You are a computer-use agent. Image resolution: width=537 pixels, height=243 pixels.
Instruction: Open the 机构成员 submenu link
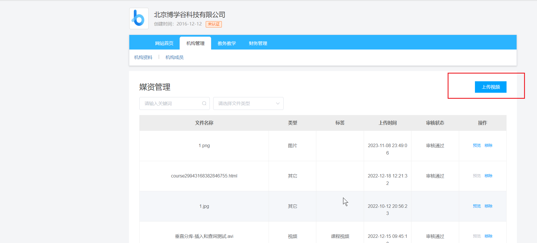[174, 57]
